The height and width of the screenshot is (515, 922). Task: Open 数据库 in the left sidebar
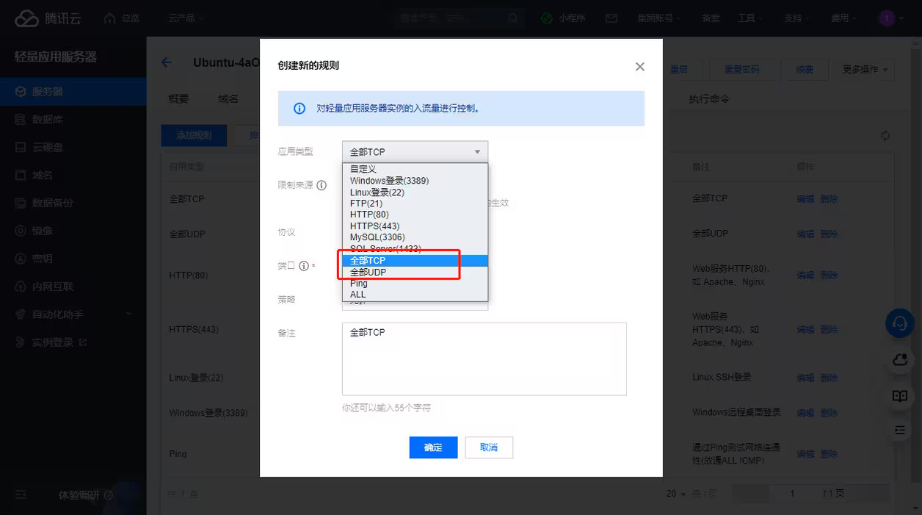click(x=73, y=120)
